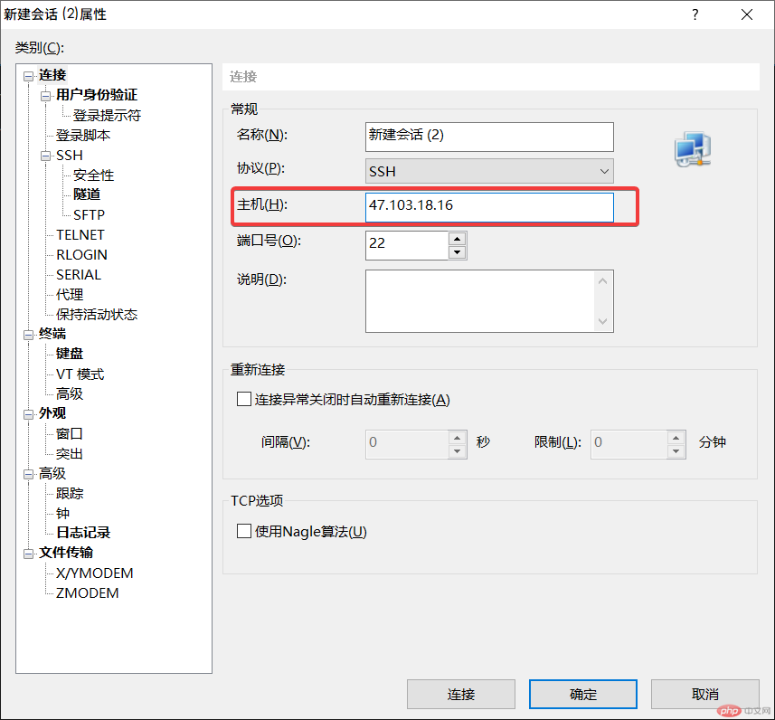
Task: Select 键盘 under 终端
Action: pyautogui.click(x=69, y=353)
